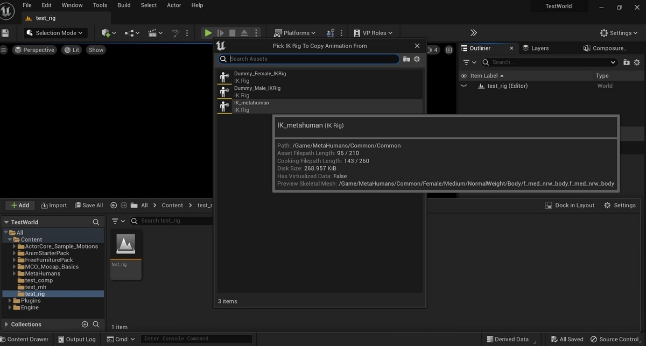
Task: Add a new collection plus icon
Action: click(85, 324)
